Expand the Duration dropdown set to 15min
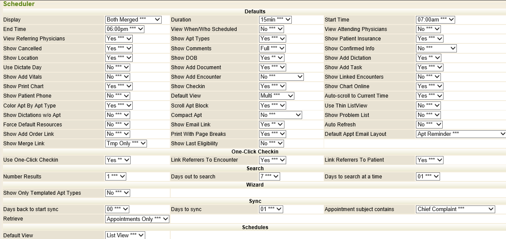This screenshot has height=239, width=506. click(275, 20)
